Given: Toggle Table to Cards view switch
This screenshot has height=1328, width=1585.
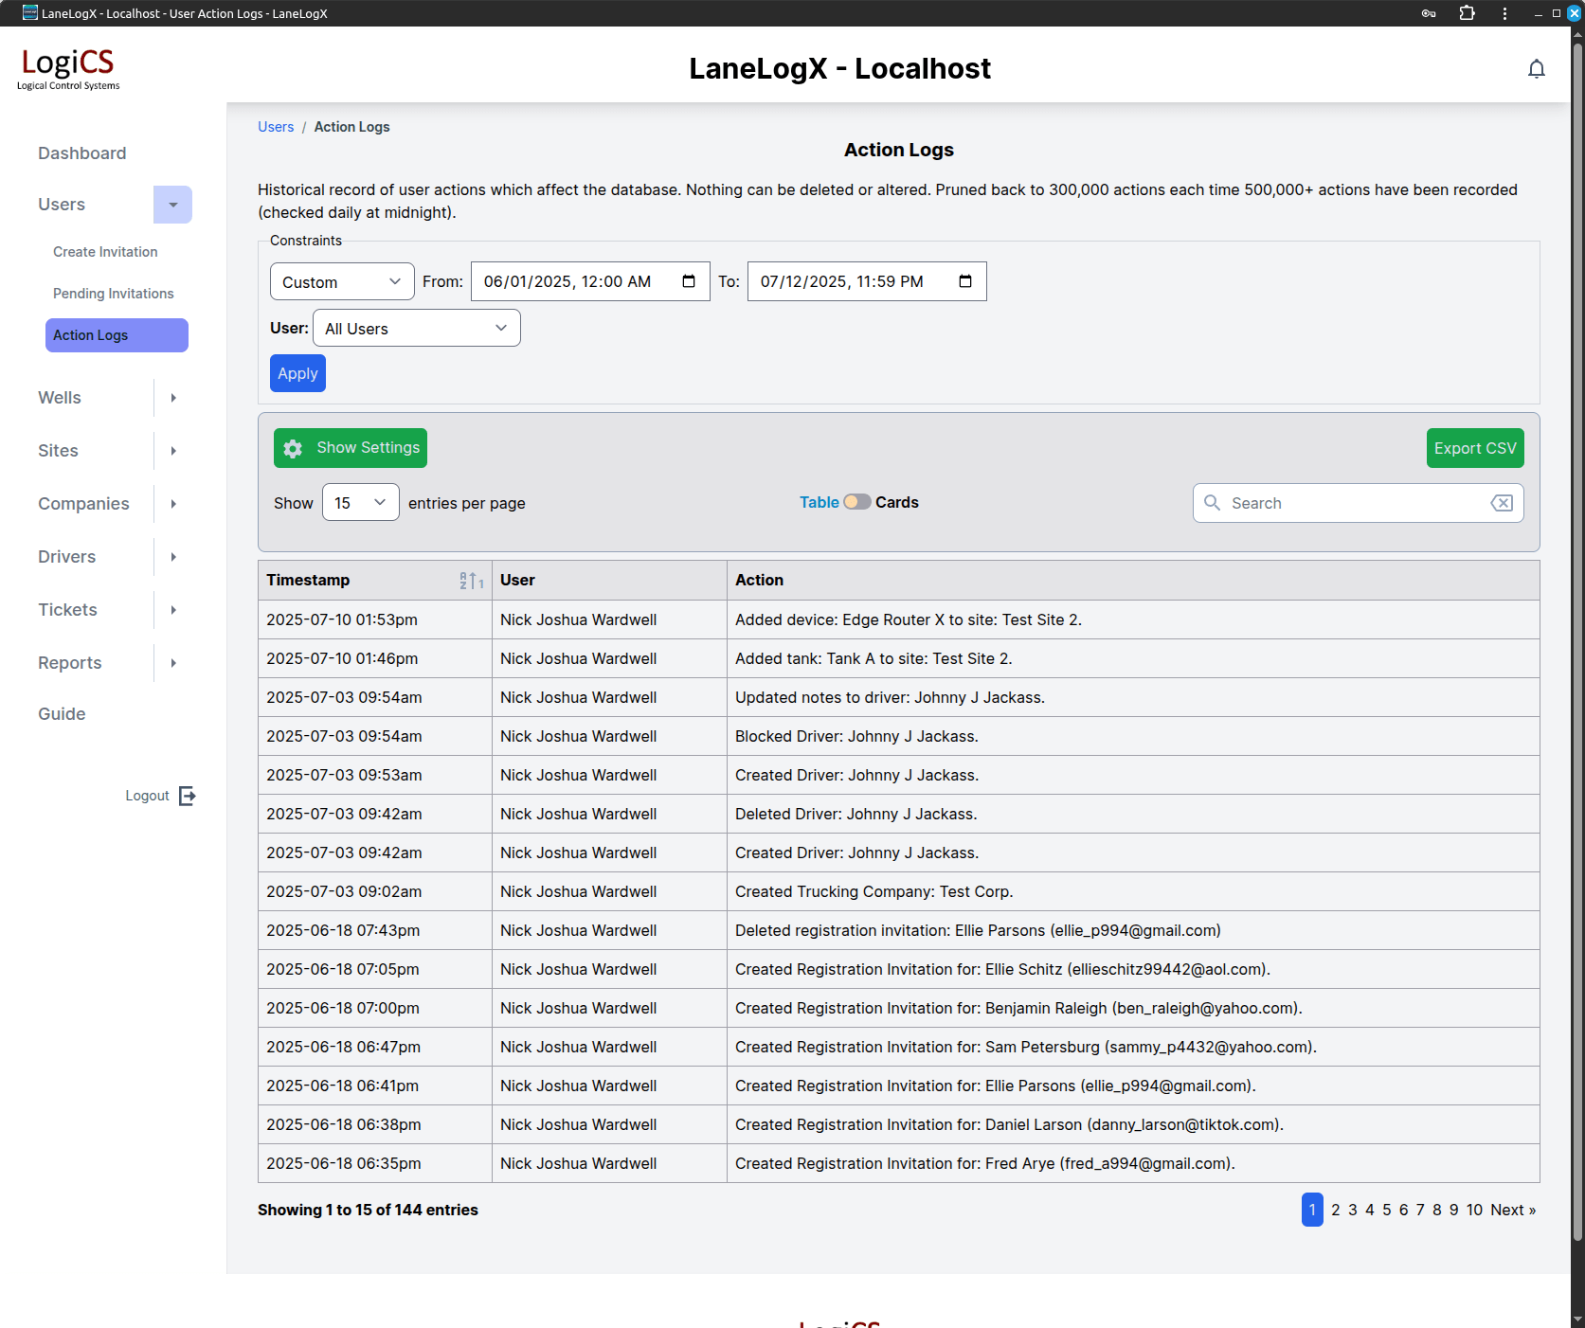Looking at the screenshot, I should tap(857, 502).
